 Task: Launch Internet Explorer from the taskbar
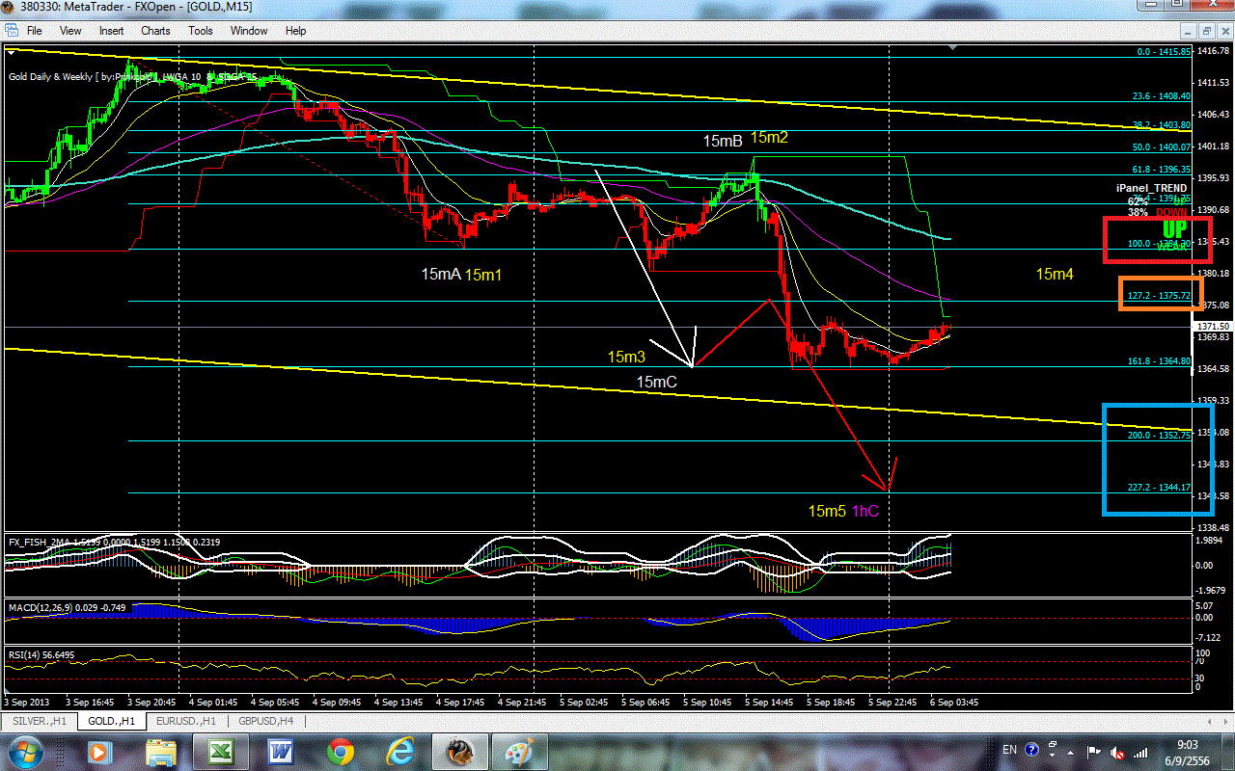(399, 751)
